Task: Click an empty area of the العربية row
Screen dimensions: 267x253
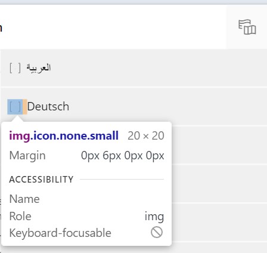Action: [159, 68]
